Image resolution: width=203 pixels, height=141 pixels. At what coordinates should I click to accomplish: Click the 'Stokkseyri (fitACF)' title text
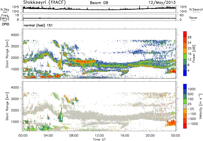point(44,3)
